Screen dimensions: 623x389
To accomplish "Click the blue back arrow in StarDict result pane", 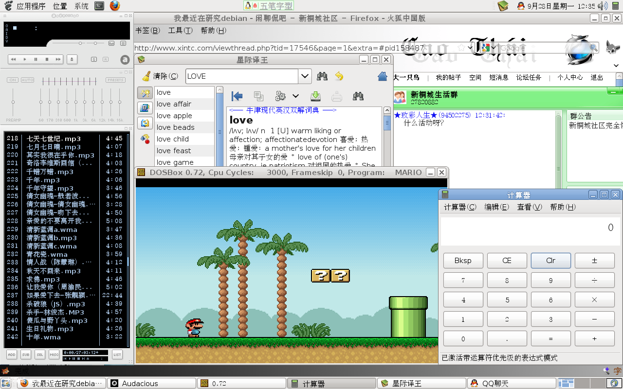I will [x=237, y=96].
